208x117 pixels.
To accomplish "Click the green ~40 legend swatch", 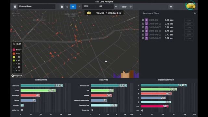I will click(14, 60).
